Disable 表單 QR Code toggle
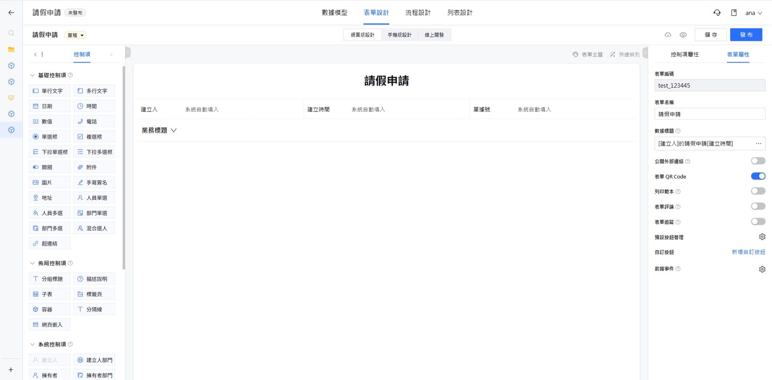This screenshot has width=772, height=380. coord(758,176)
